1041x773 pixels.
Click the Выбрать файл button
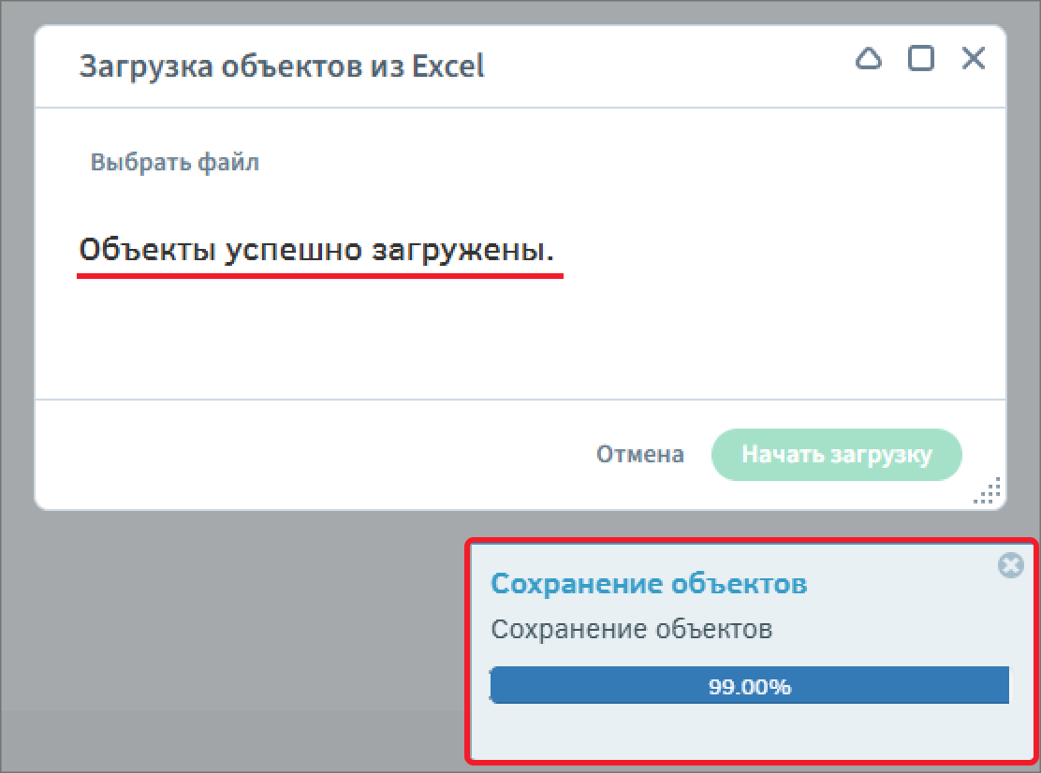pos(174,162)
